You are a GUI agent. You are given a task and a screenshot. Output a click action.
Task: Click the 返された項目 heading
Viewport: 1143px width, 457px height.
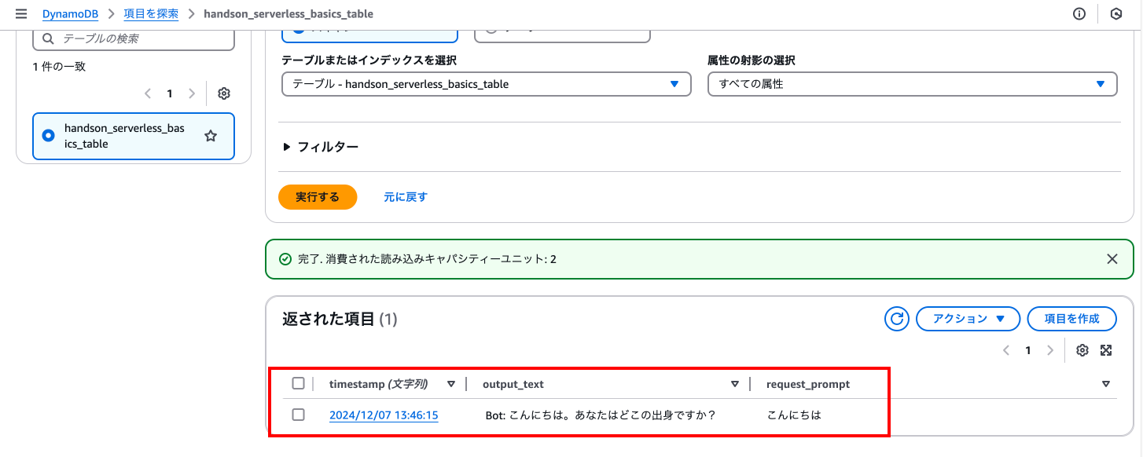pyautogui.click(x=340, y=319)
